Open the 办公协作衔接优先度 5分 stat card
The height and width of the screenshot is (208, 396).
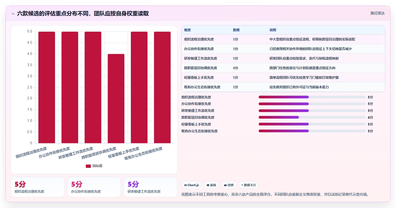click(94, 187)
